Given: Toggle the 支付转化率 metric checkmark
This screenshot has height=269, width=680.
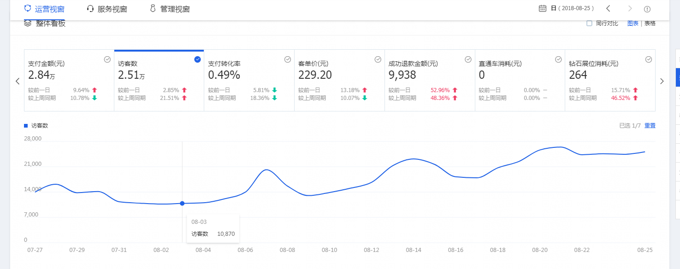Looking at the screenshot, I should pyautogui.click(x=288, y=59).
